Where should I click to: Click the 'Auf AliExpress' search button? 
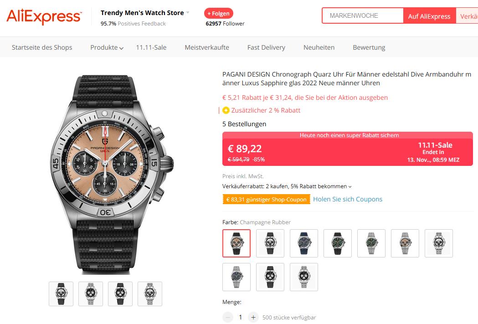click(429, 16)
